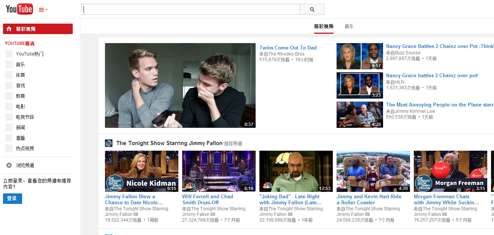Open The Rhodes Bros channel link
Screen dimensions: 494x235
pyautogui.click(x=286, y=54)
